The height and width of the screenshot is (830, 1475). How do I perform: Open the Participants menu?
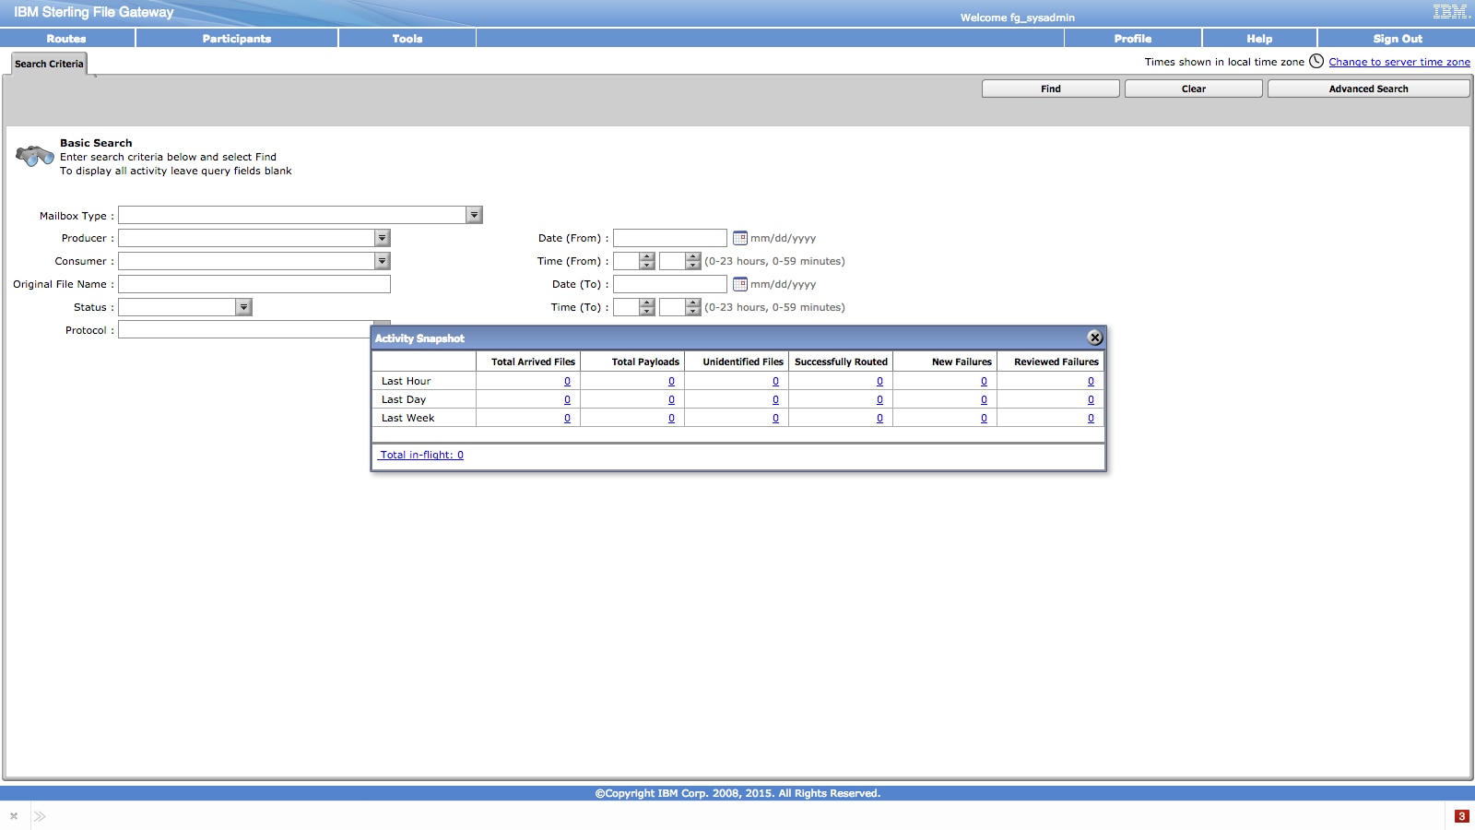coord(237,39)
